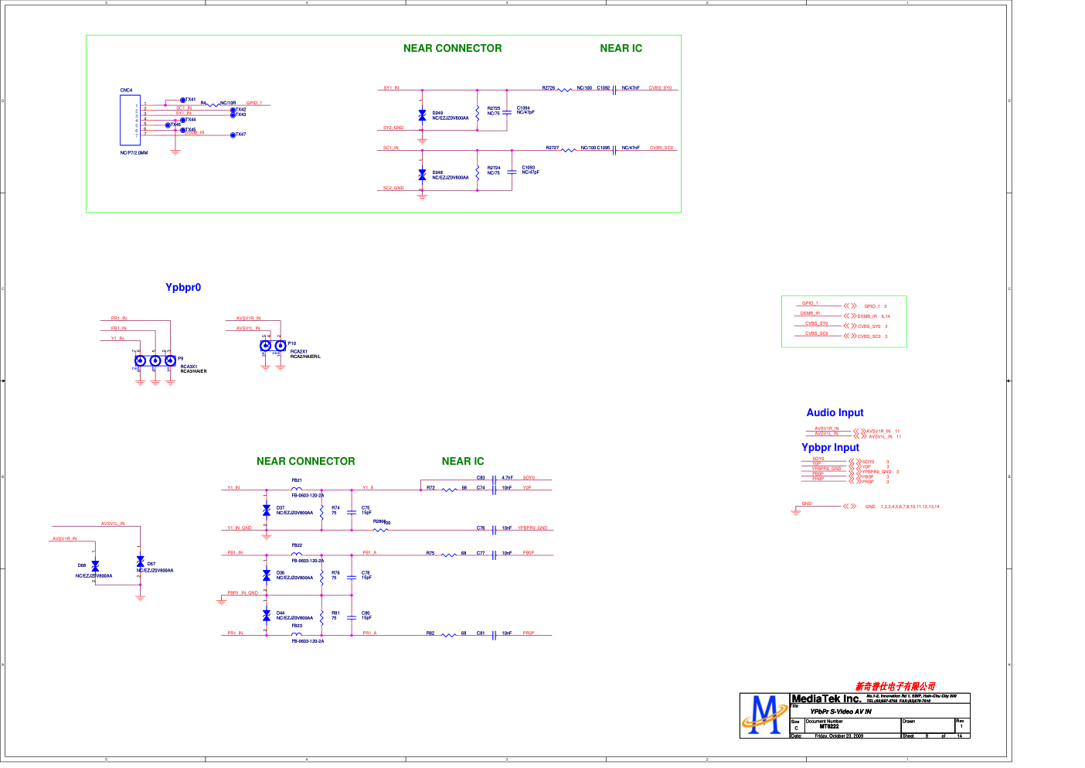Click the Ypbpr0 section heading
1085x768 pixels.
point(183,288)
